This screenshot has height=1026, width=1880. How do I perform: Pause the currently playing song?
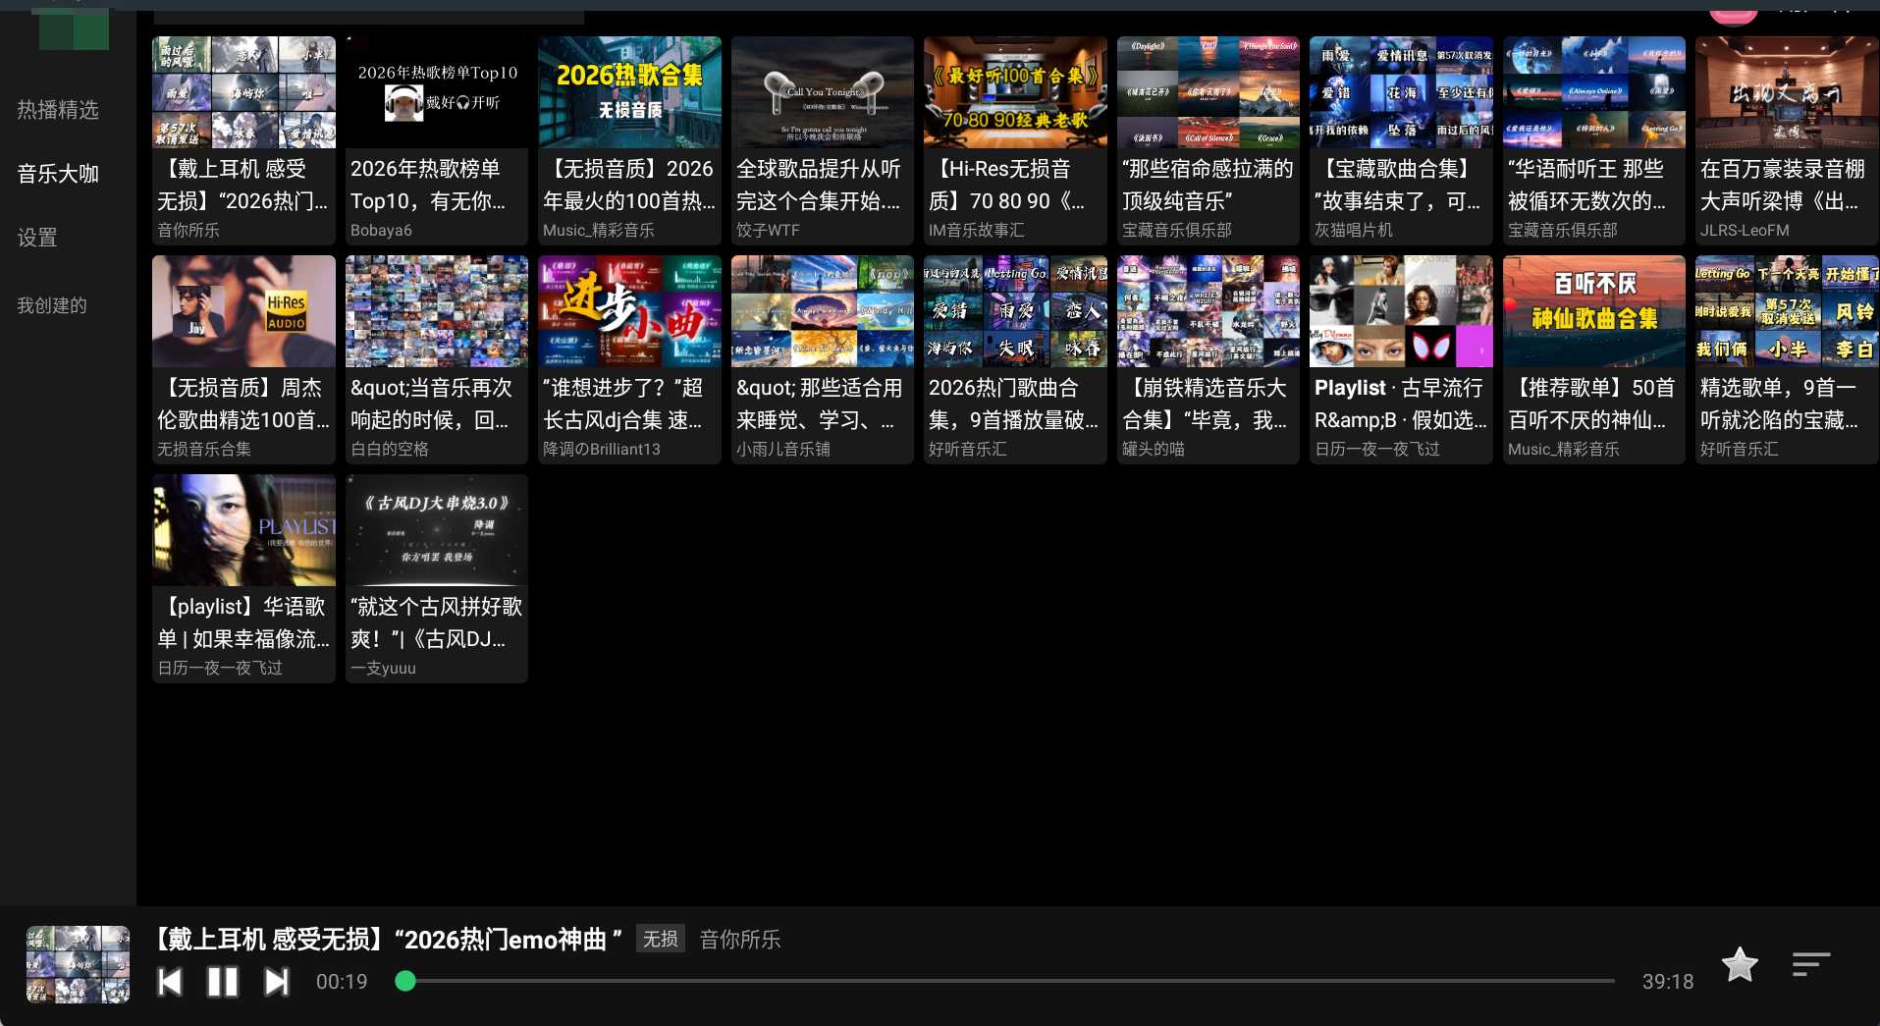(223, 981)
